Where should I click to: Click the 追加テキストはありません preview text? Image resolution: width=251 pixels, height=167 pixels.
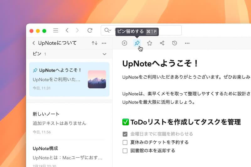click(x=60, y=123)
